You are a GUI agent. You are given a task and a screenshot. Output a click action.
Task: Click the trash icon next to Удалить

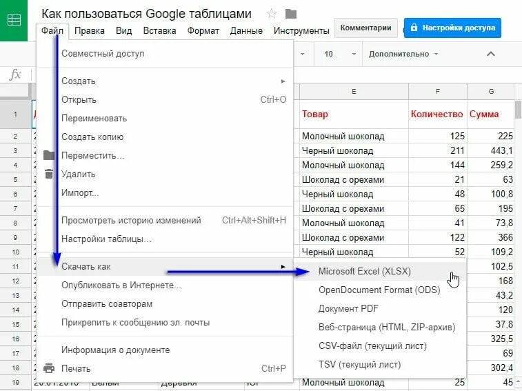[49, 174]
